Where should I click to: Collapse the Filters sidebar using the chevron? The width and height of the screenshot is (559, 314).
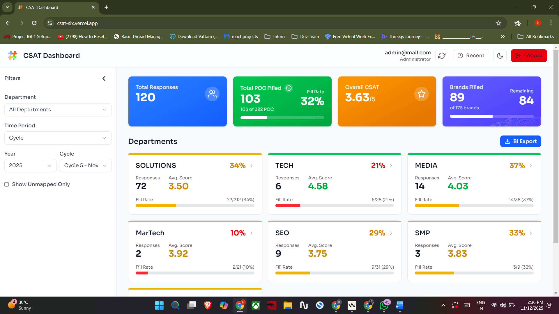pyautogui.click(x=104, y=78)
